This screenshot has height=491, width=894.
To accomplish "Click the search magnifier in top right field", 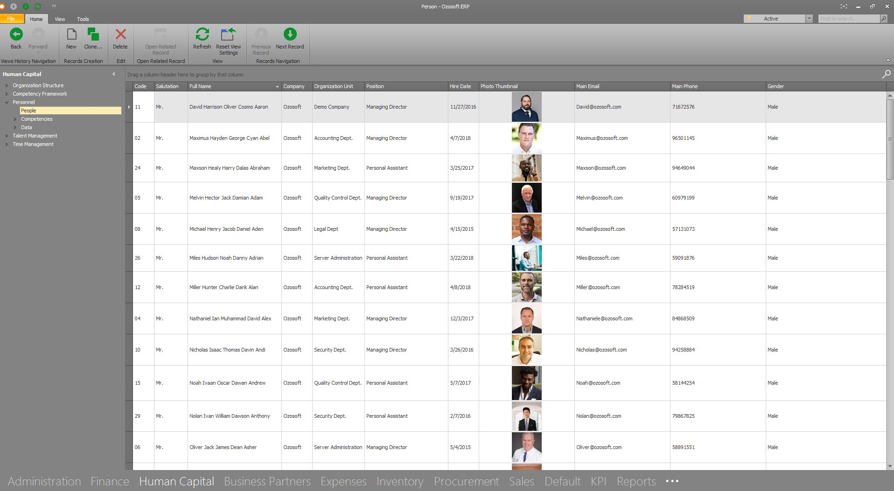I will click(x=883, y=19).
